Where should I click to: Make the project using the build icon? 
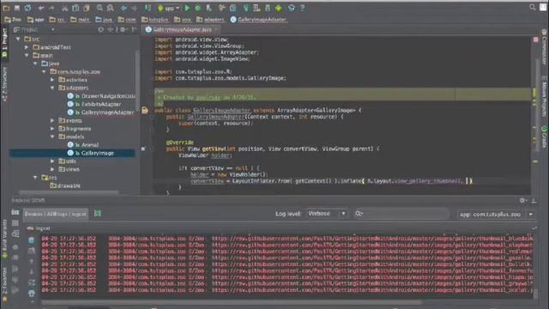point(148,8)
